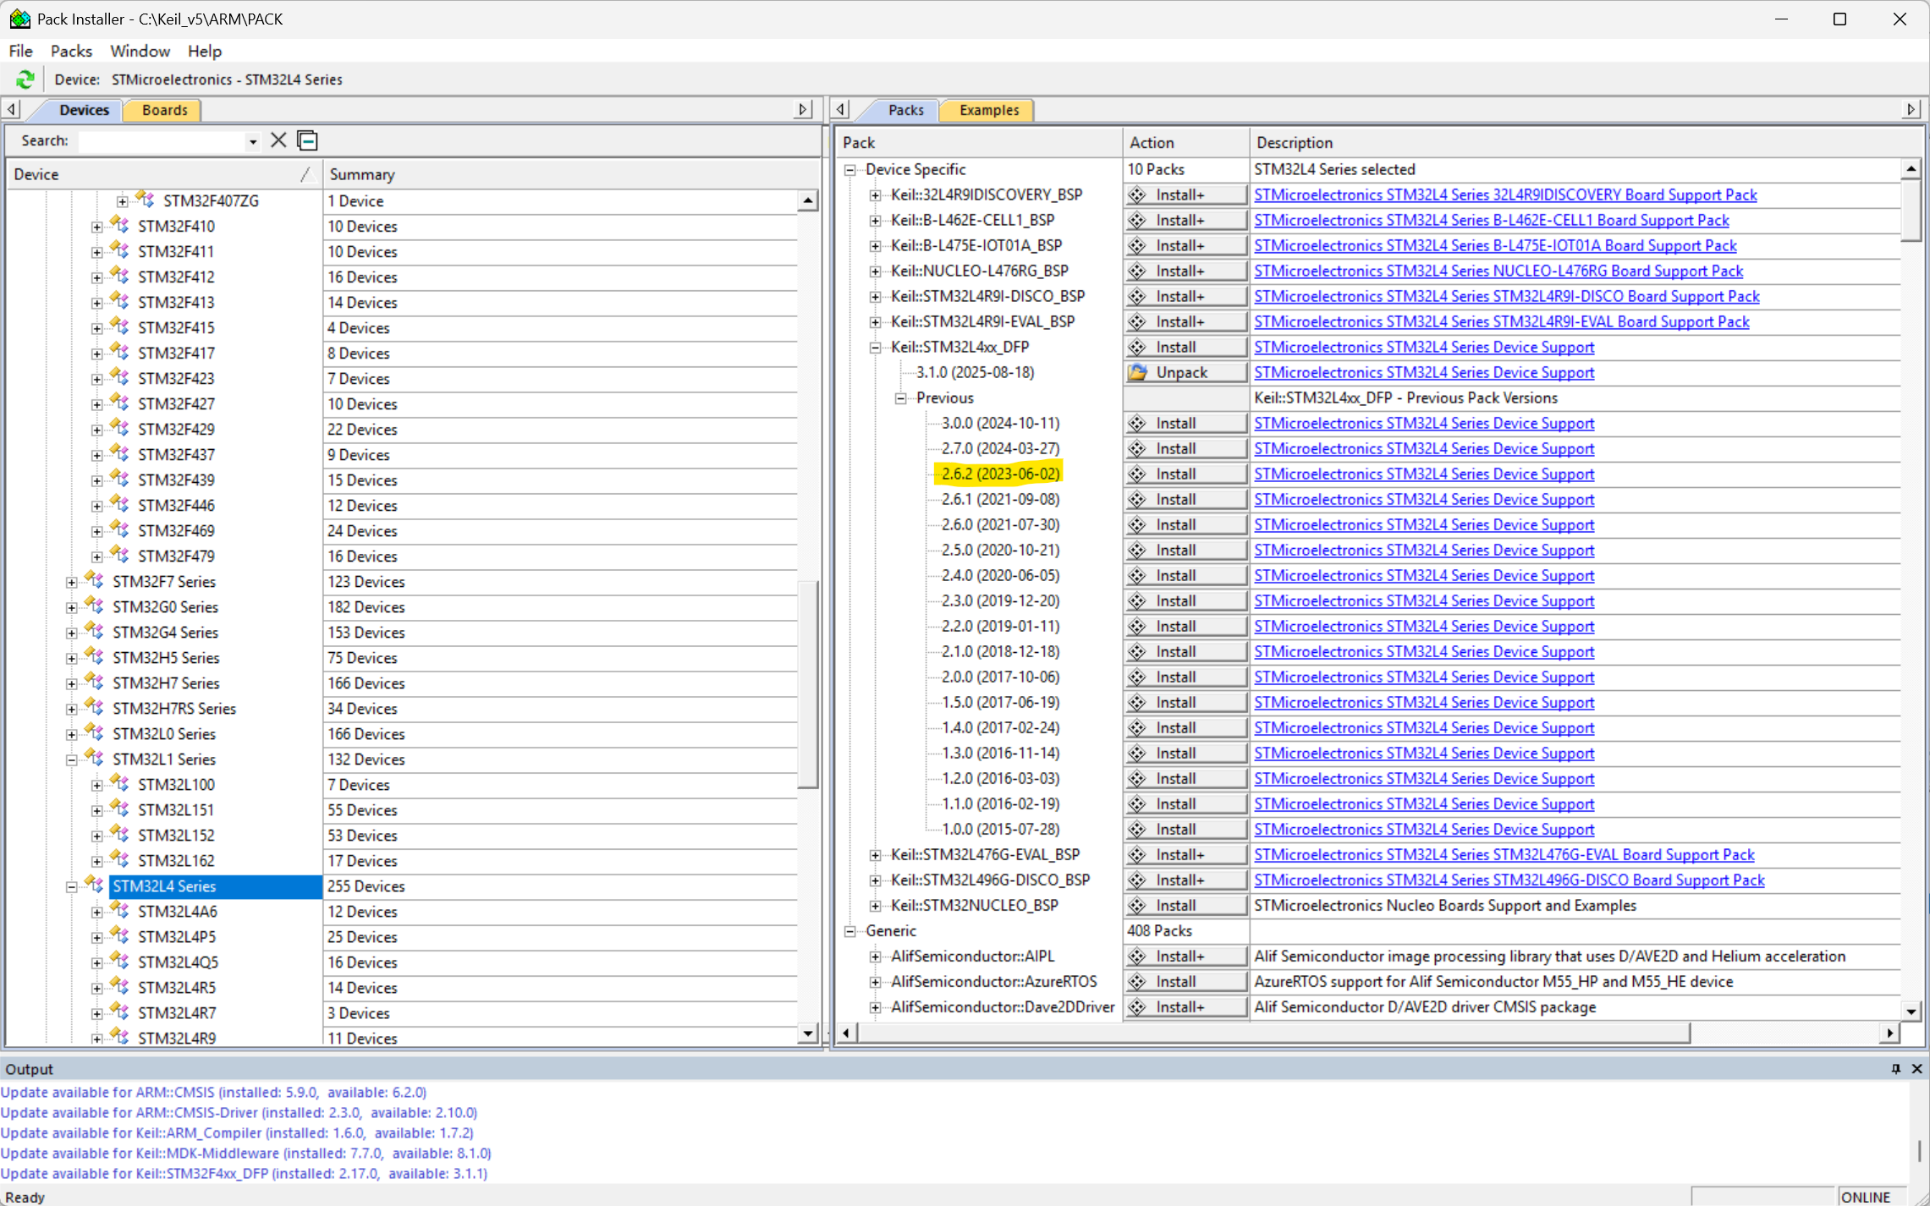Select the 2.6.2 (2023-06-02) version row
Screen dimensions: 1930x1206
[1000, 474]
